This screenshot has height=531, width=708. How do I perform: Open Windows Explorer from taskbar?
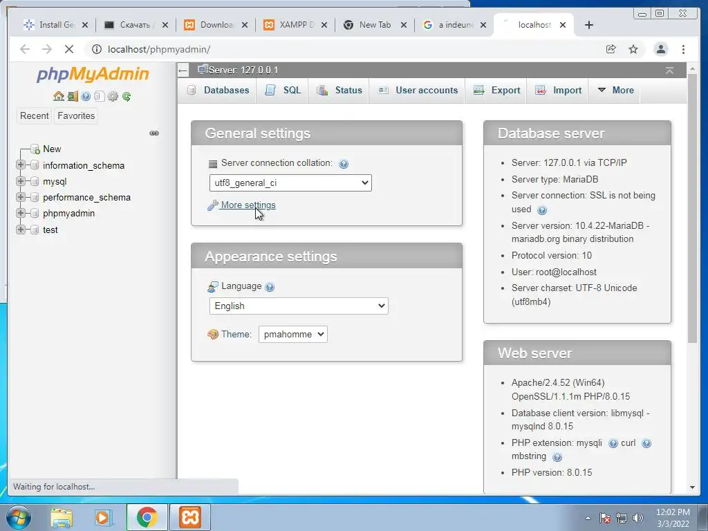(62, 518)
